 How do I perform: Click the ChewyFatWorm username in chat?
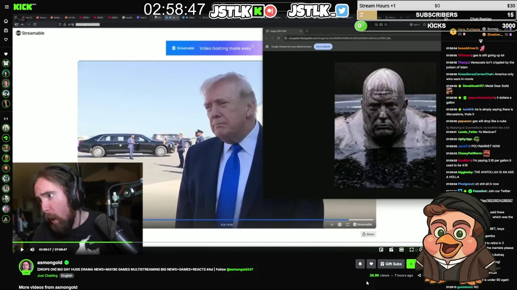[470, 153]
